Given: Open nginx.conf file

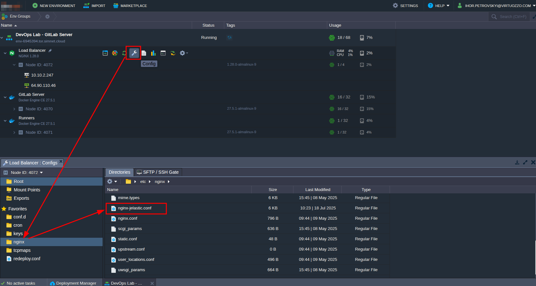Looking at the screenshot, I should 127,218.
